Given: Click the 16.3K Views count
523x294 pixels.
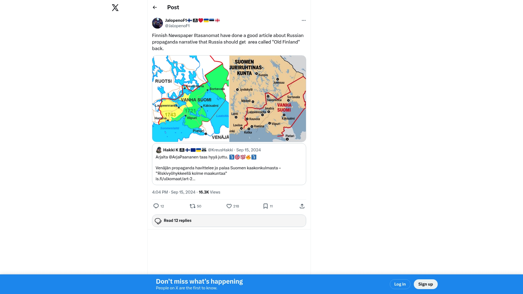Looking at the screenshot, I should click(209, 192).
